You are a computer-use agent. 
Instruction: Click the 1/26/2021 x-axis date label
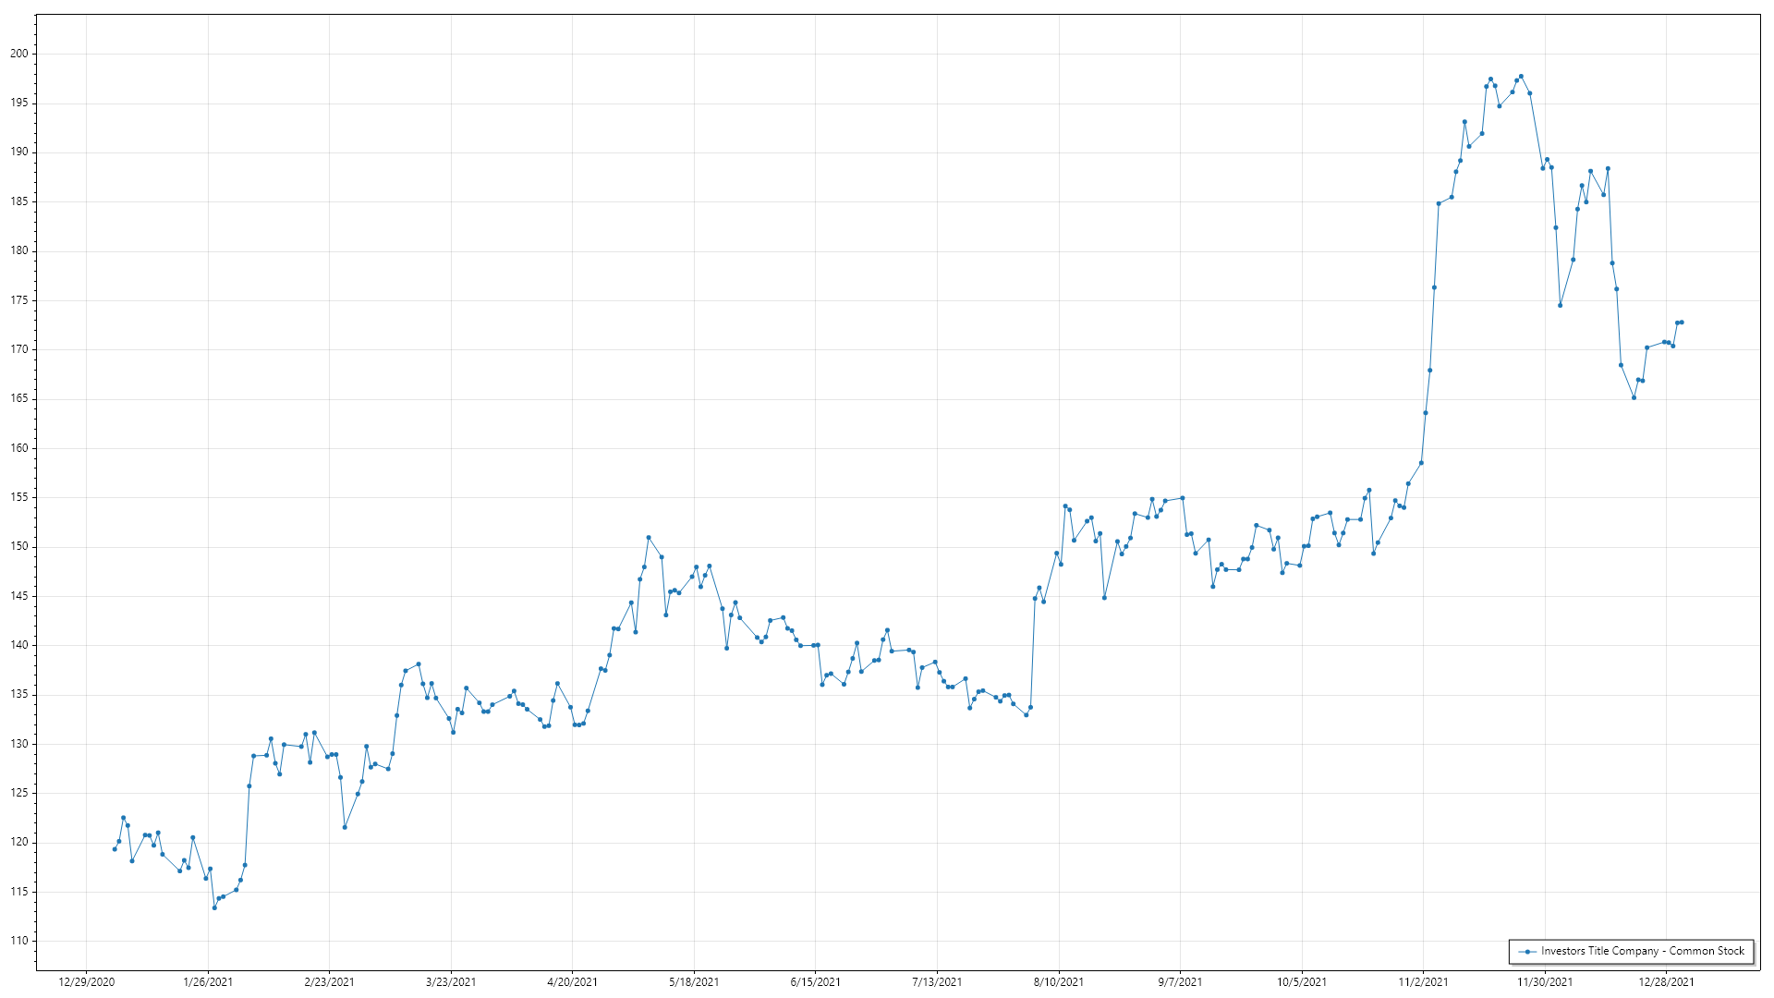tap(208, 981)
